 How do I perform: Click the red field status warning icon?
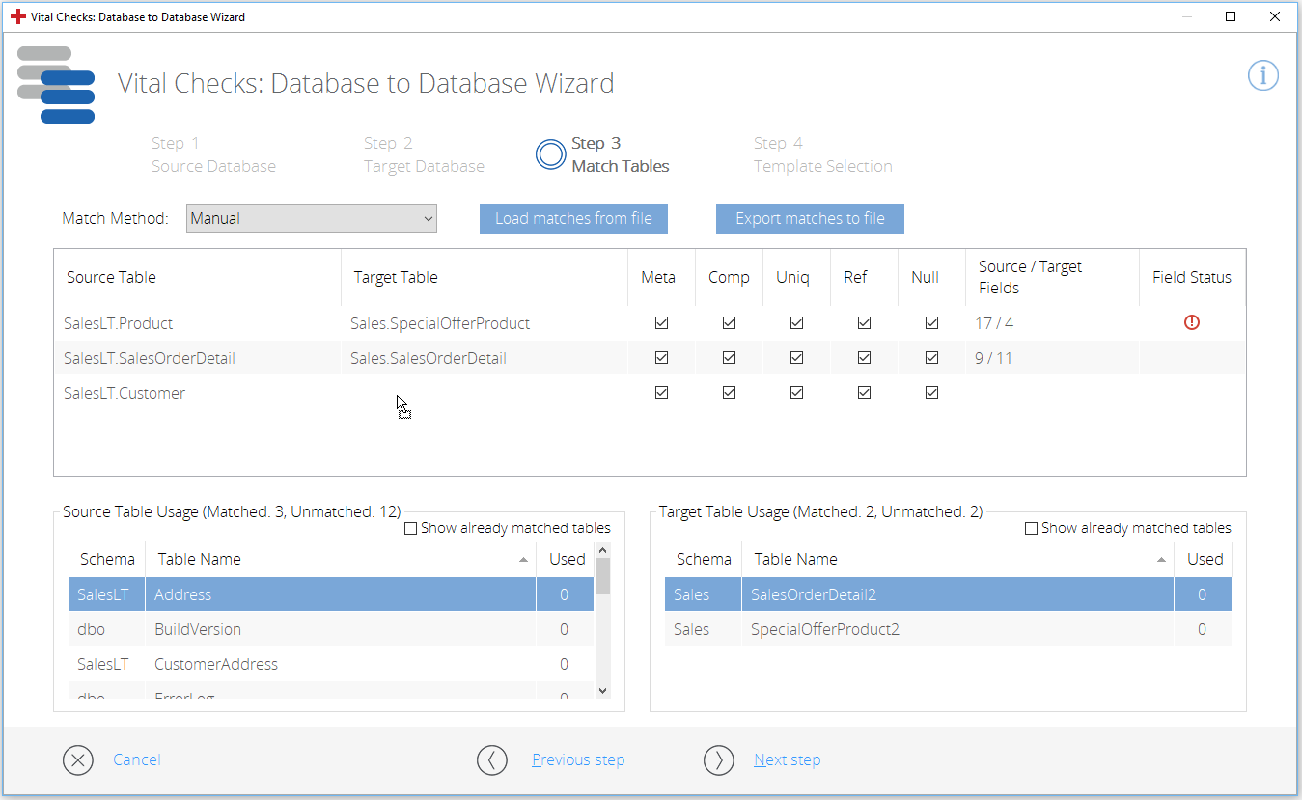click(x=1192, y=323)
